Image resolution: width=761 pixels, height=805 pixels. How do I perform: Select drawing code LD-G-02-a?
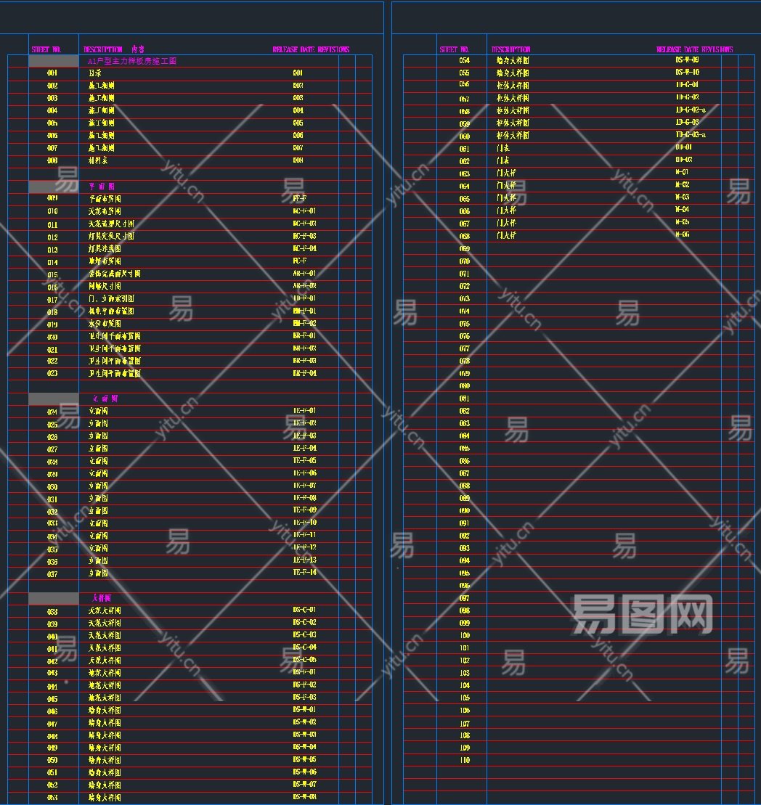pyautogui.click(x=691, y=110)
